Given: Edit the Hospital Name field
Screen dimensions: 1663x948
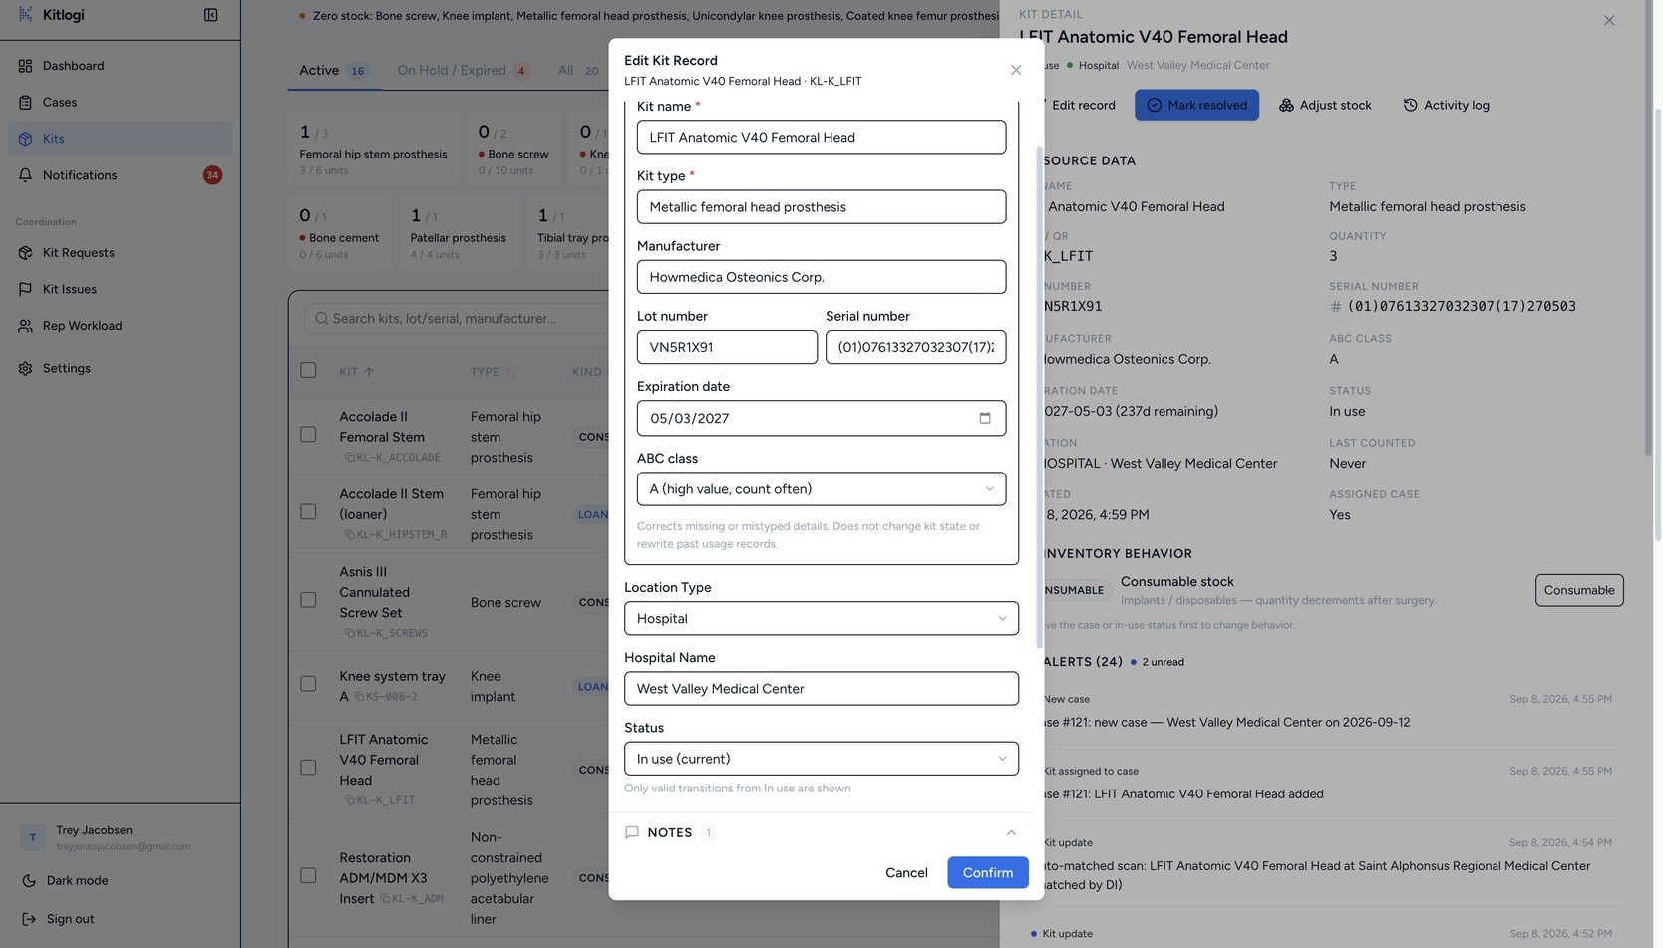Looking at the screenshot, I should [x=822, y=689].
